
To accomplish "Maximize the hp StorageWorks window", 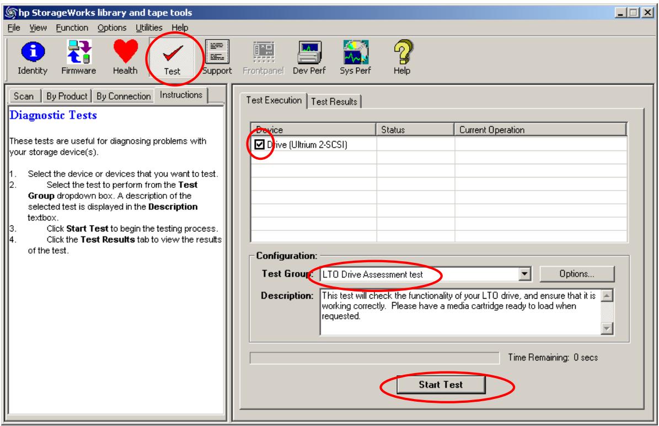I will [x=633, y=13].
